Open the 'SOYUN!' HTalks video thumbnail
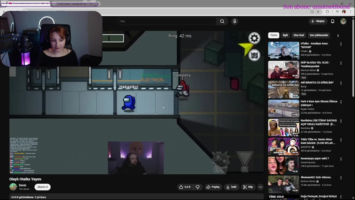The width and height of the screenshot is (355, 200). (x=283, y=51)
